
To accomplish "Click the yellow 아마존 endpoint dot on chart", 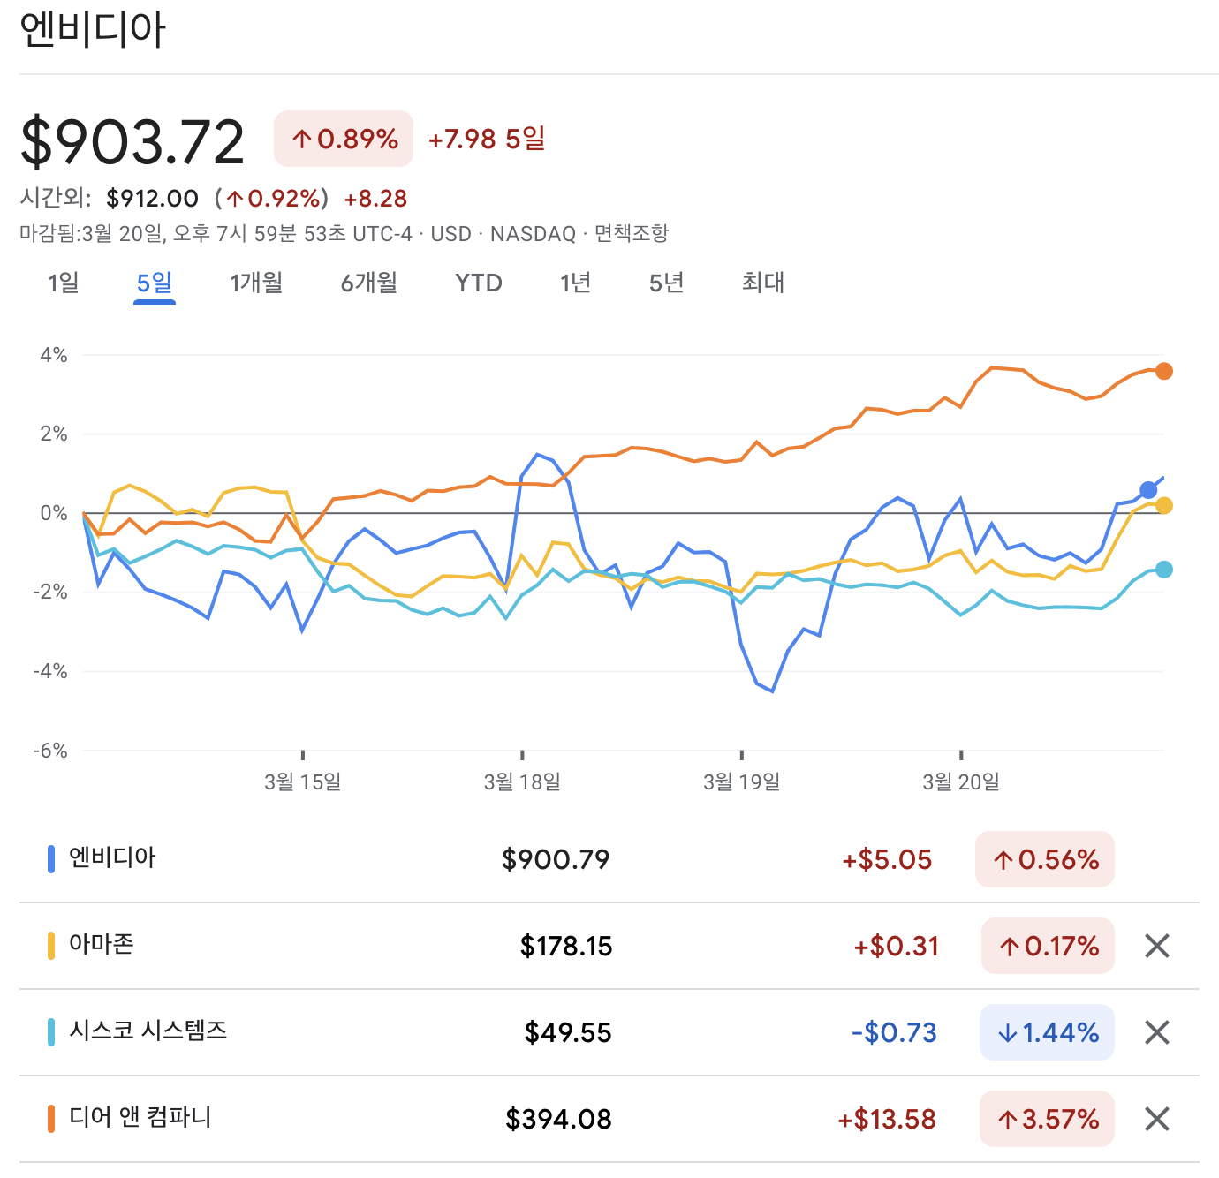I will click(x=1164, y=505).
